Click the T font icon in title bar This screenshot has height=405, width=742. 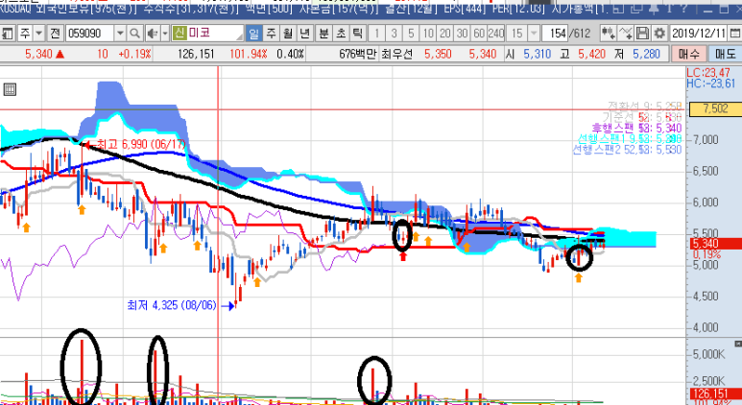[x=670, y=8]
